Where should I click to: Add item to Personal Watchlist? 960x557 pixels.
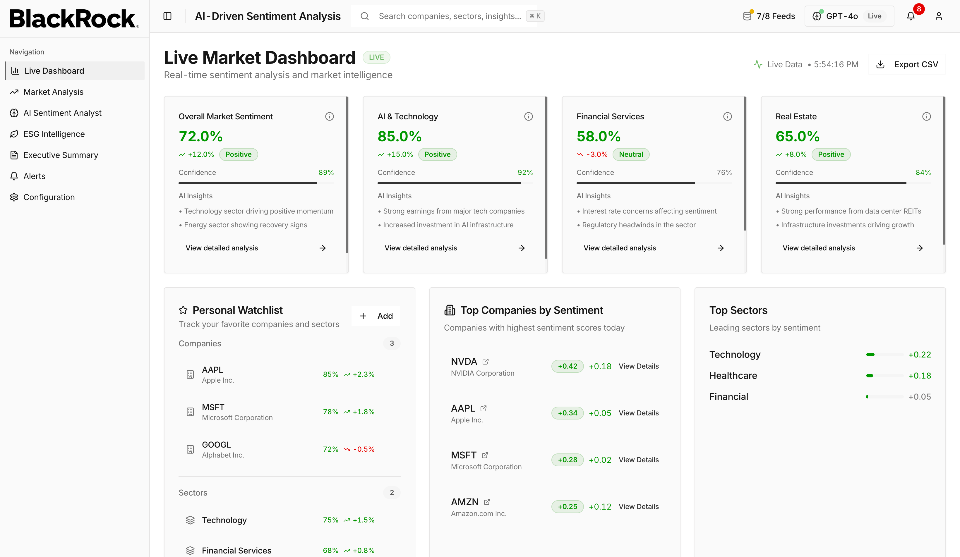[x=376, y=316]
